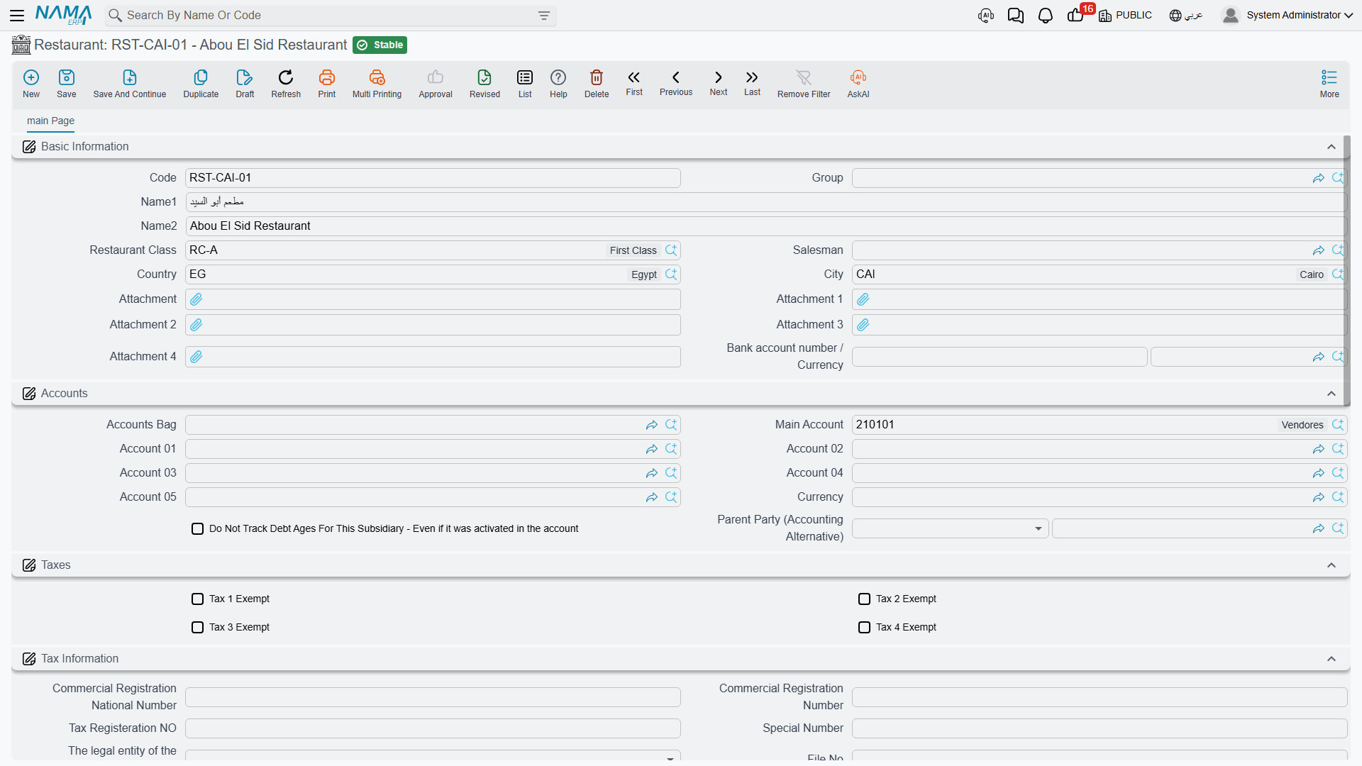
Task: Click the NAMA ERP logo
Action: (x=64, y=15)
